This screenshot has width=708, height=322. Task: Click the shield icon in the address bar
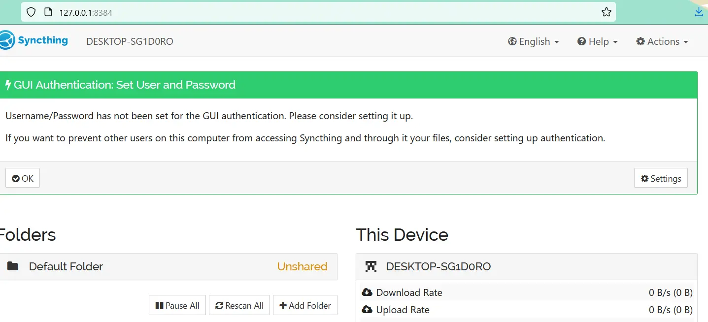coord(31,12)
